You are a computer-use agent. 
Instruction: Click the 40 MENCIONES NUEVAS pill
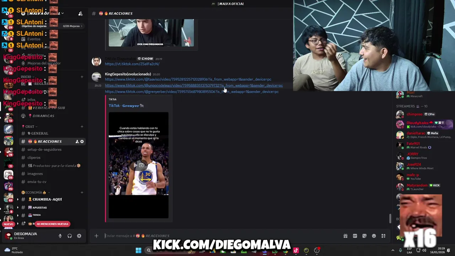(x=52, y=224)
